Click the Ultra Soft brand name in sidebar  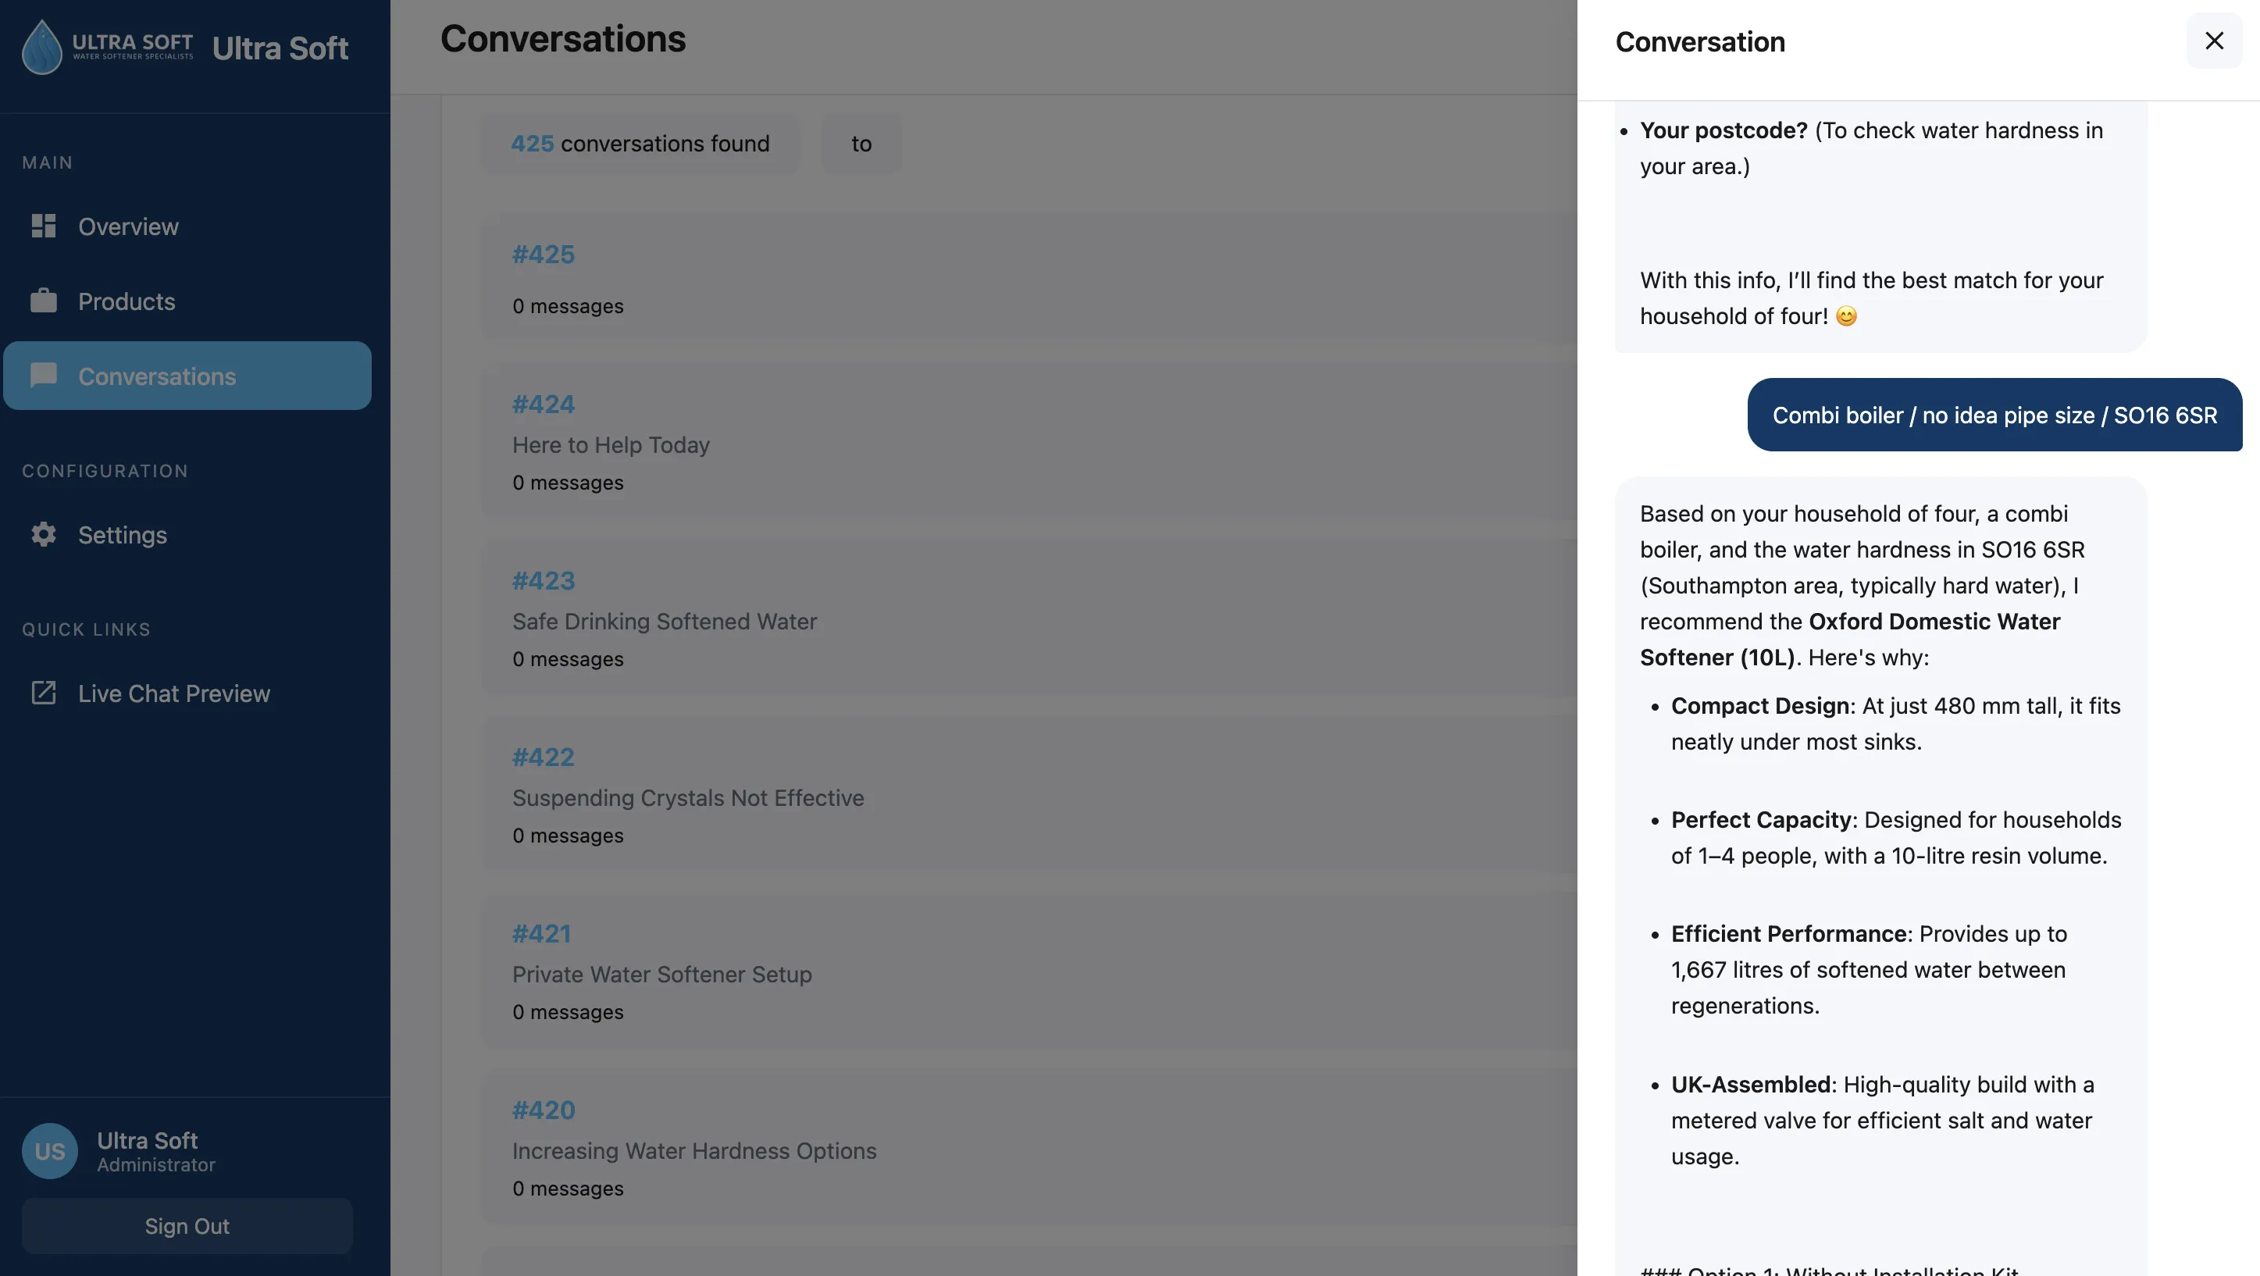(x=280, y=48)
